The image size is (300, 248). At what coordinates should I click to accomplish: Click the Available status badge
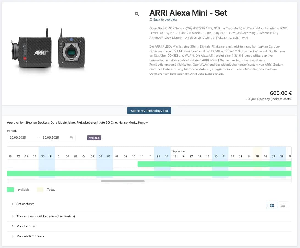(94, 138)
